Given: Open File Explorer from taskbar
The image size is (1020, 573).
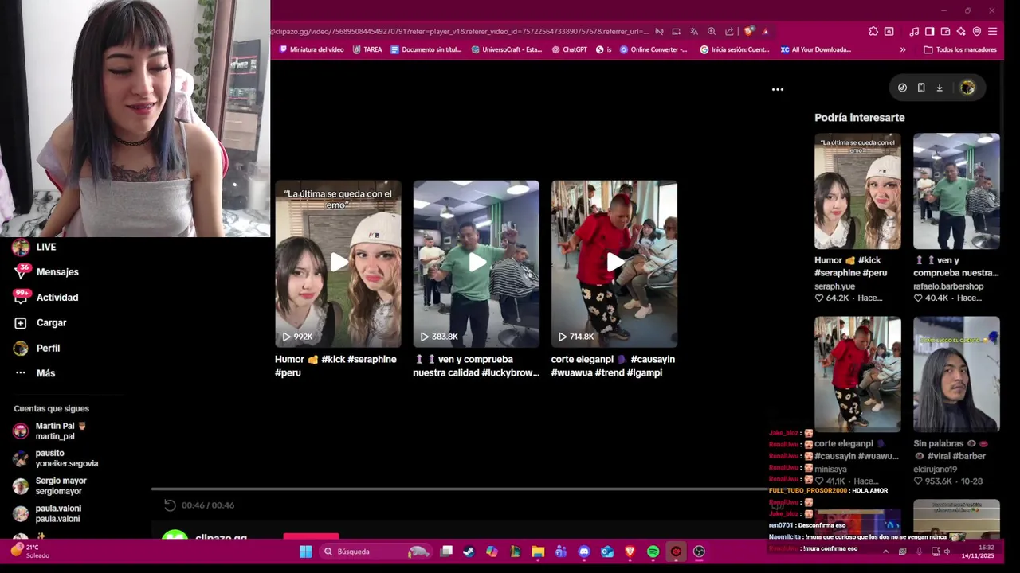Looking at the screenshot, I should click(538, 552).
